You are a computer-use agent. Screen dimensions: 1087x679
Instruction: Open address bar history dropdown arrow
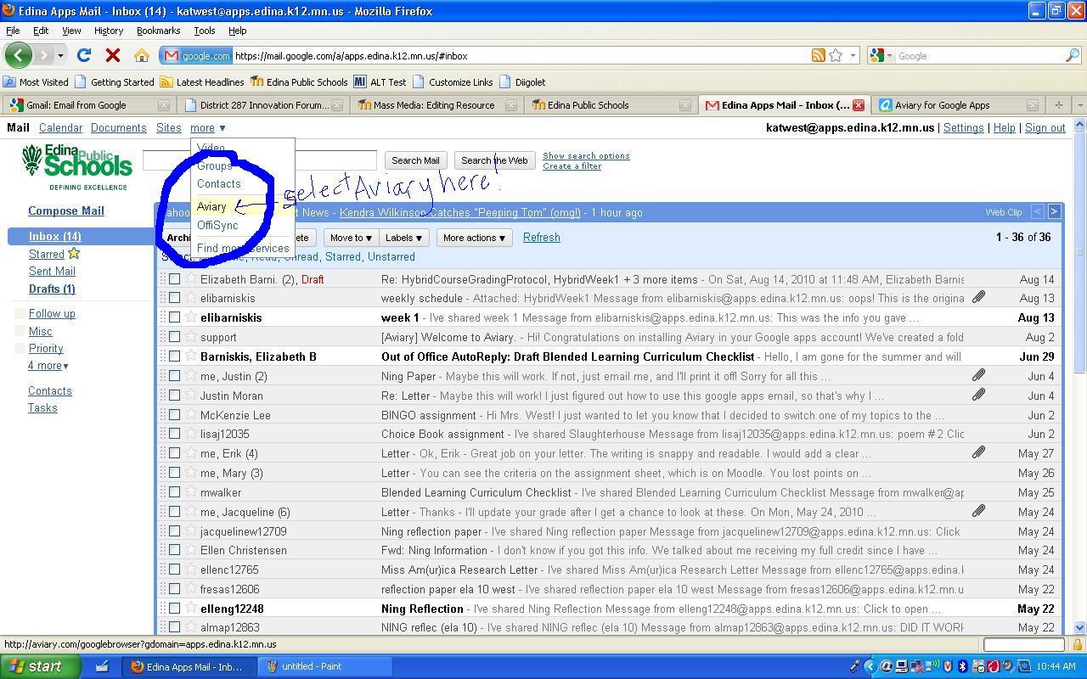pyautogui.click(x=853, y=55)
